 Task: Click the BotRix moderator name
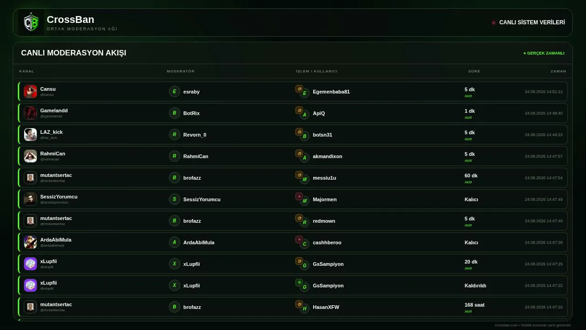191,113
